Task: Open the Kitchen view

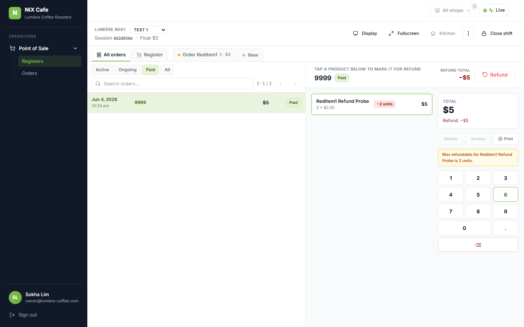Action: click(x=443, y=33)
